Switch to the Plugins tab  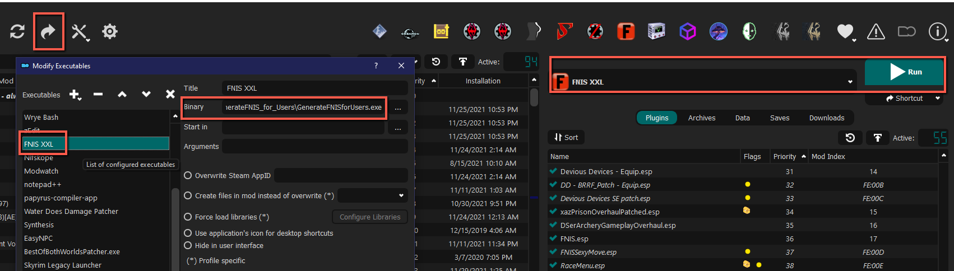click(x=657, y=118)
